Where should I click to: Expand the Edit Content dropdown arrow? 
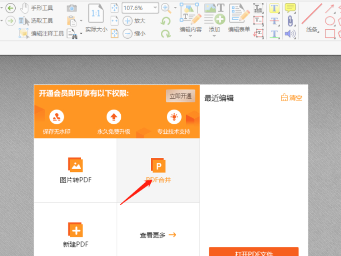click(x=191, y=36)
